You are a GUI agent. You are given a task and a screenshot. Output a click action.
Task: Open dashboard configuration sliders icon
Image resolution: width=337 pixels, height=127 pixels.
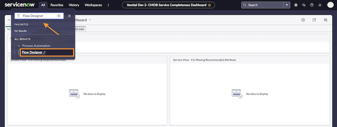pos(326,20)
